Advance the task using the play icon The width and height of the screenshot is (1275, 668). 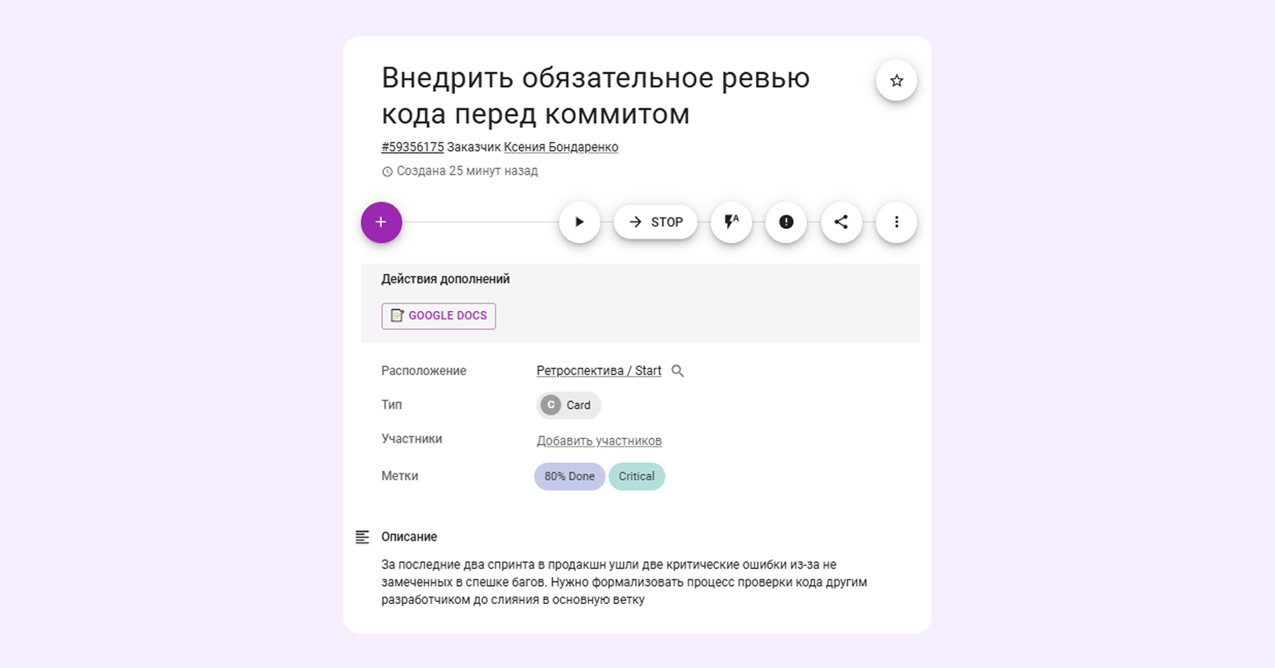coord(580,222)
